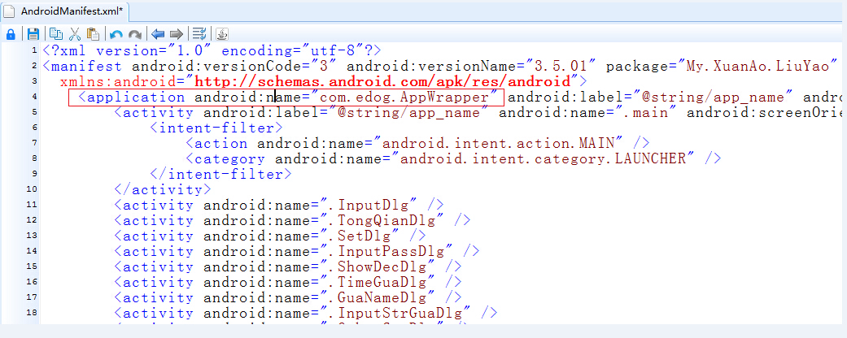Click line number 18 in gutter
847x338 pixels.
coord(32,311)
